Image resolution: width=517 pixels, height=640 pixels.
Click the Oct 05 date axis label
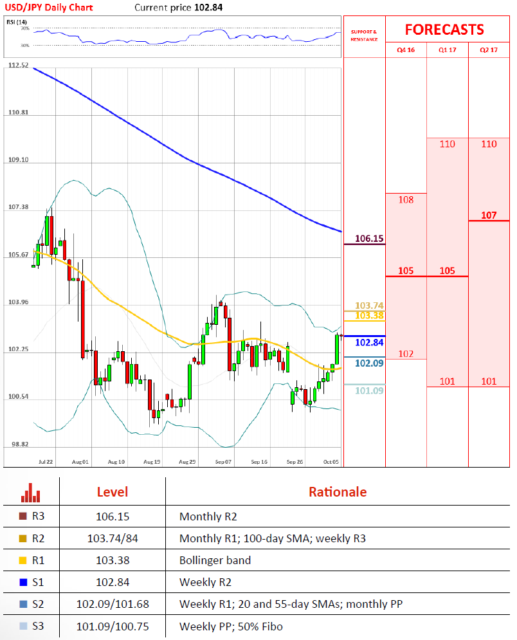331,462
